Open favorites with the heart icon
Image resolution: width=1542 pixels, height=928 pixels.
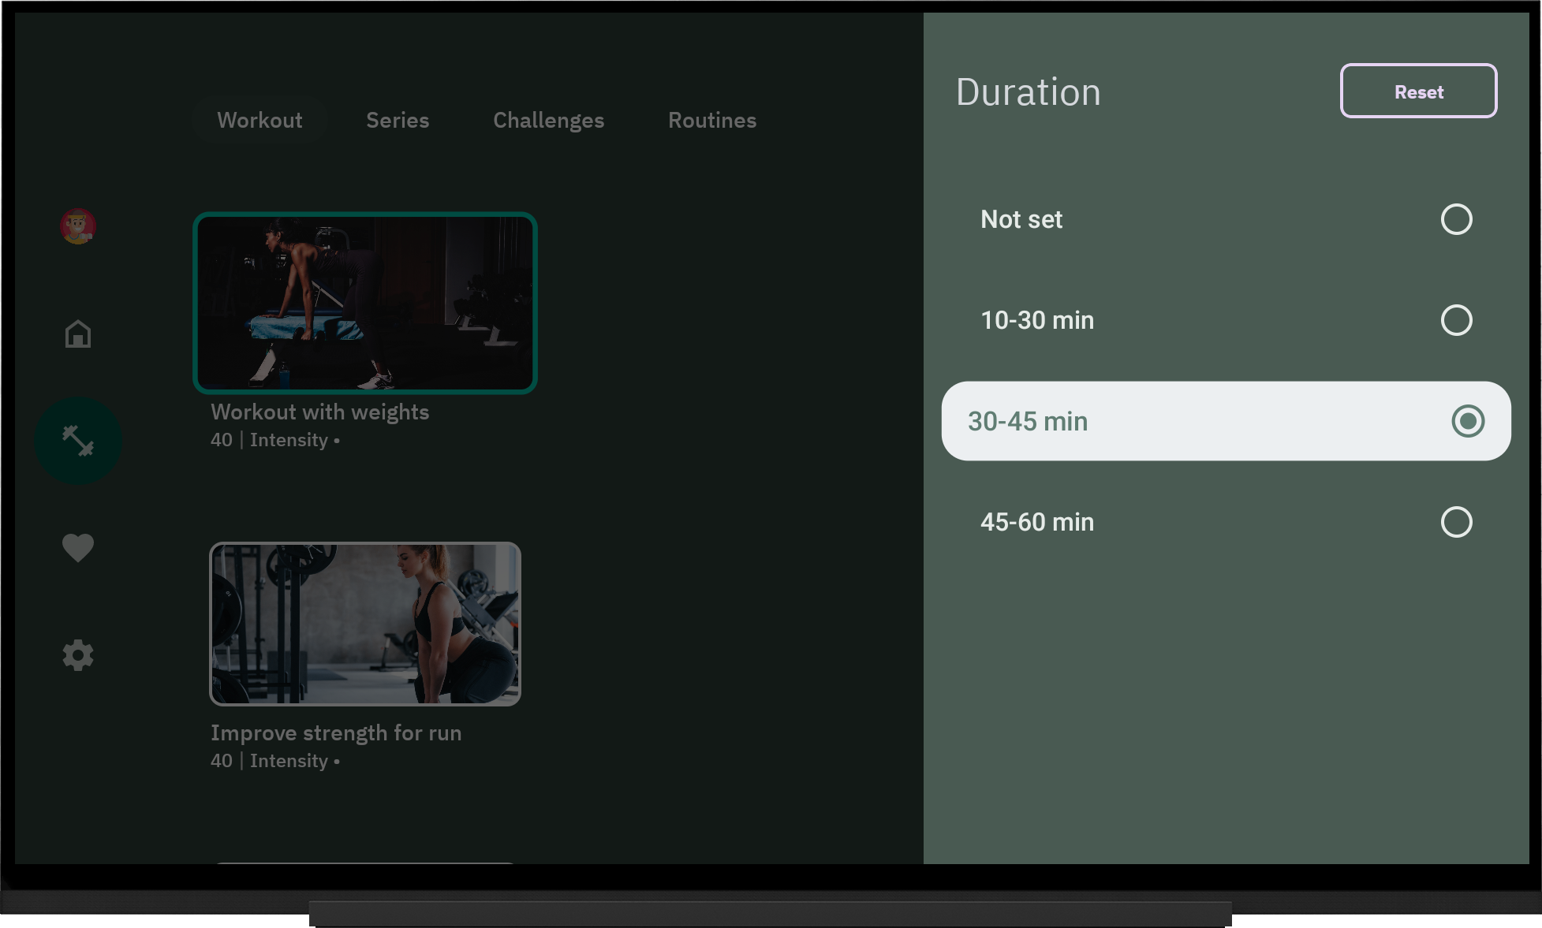[77, 547]
